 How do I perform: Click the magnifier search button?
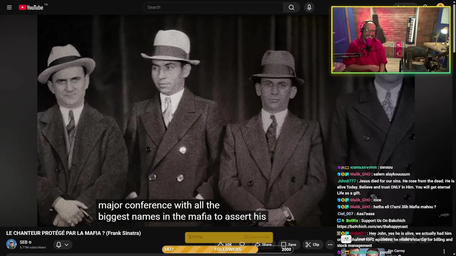coord(291,7)
